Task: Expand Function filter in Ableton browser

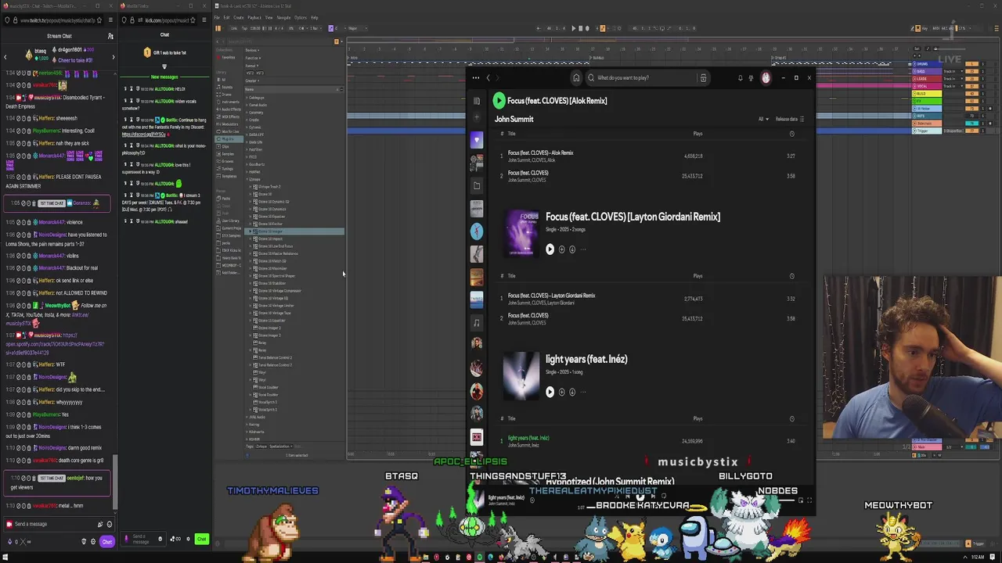Action: (253, 58)
